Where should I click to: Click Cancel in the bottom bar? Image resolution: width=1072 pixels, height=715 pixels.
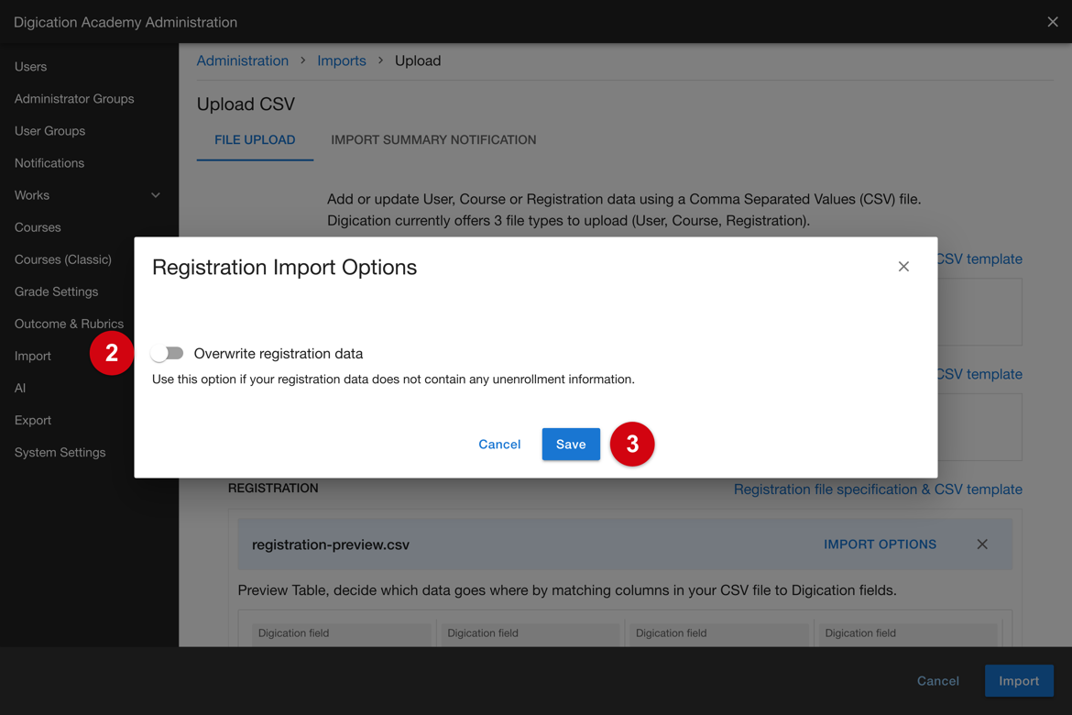click(x=937, y=681)
